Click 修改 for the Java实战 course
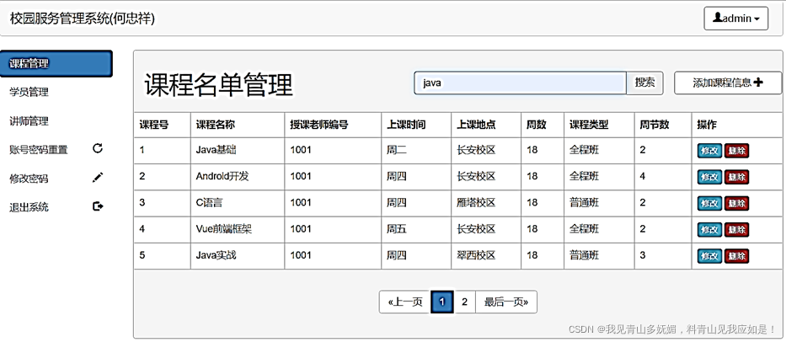Screen dimensions: 786x342 point(709,256)
